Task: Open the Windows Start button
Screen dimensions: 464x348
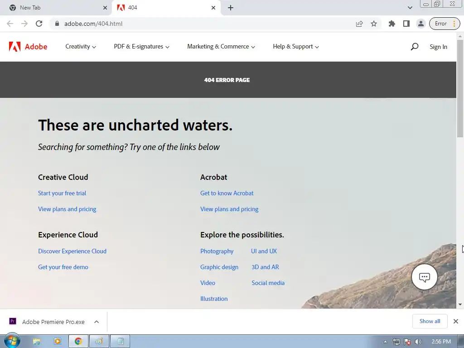Action: tap(12, 342)
